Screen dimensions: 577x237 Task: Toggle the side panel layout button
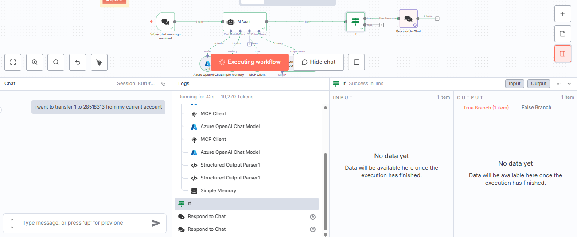tap(562, 54)
